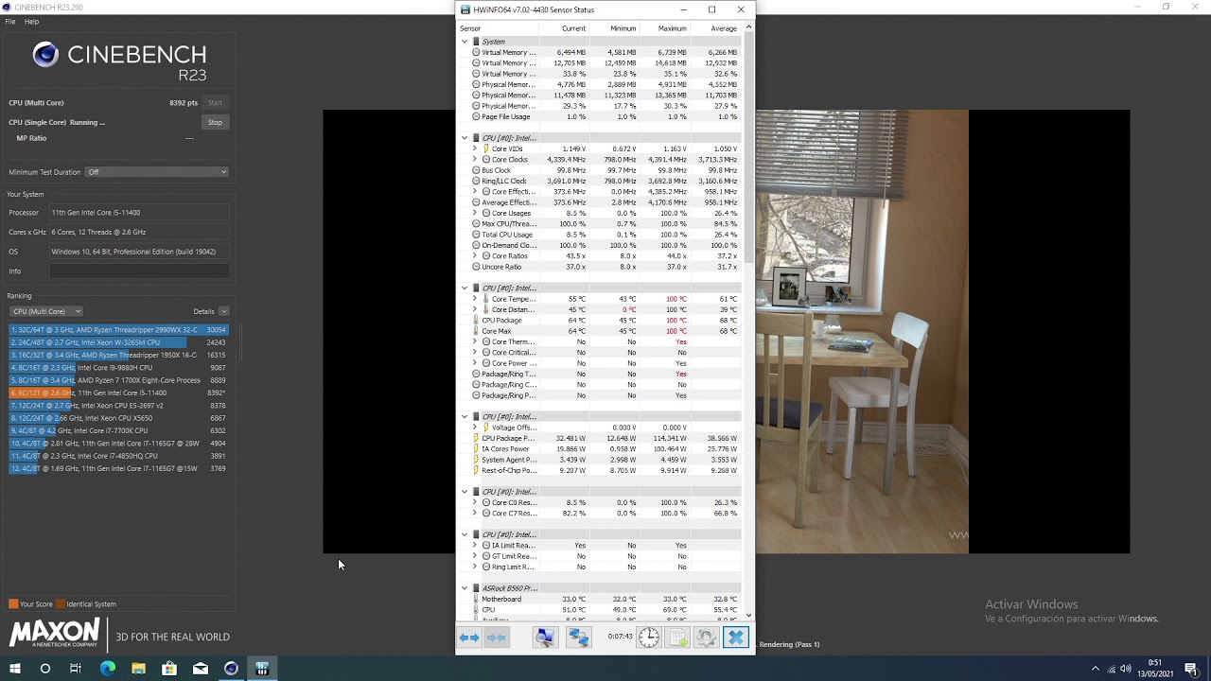The height and width of the screenshot is (681, 1211).
Task: Click the icon beside Page File Usage
Action: coord(476,116)
